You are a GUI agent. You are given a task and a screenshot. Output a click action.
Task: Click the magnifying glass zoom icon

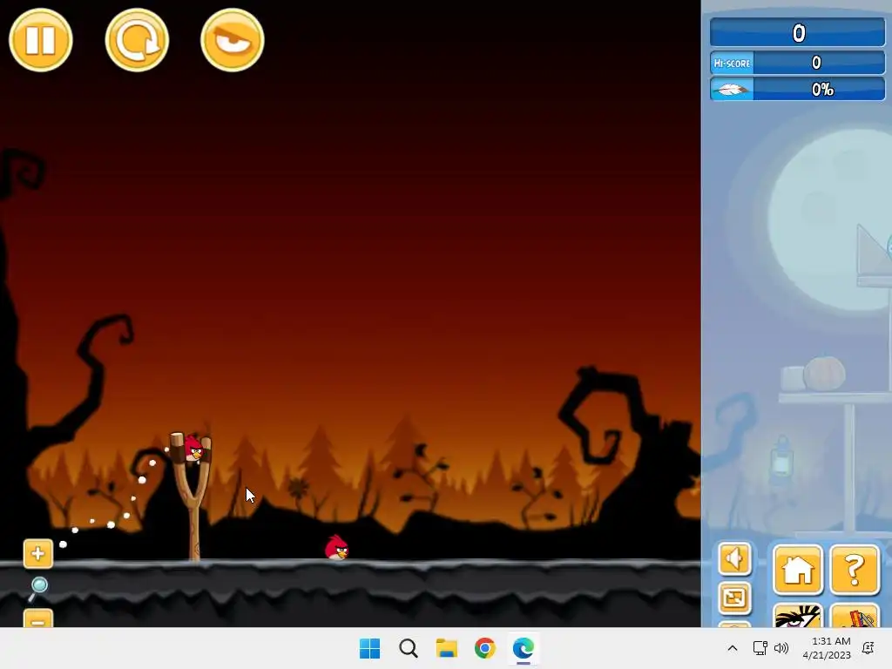click(x=38, y=588)
